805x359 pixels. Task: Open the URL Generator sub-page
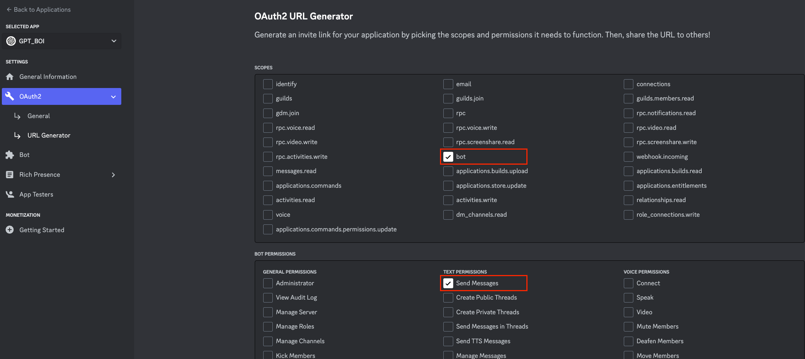(49, 135)
